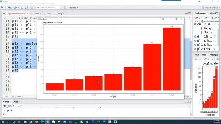Click the R logo icon in Console header
Image resolution: width=221 pixels, height=124 pixels.
pyautogui.click(x=5, y=106)
